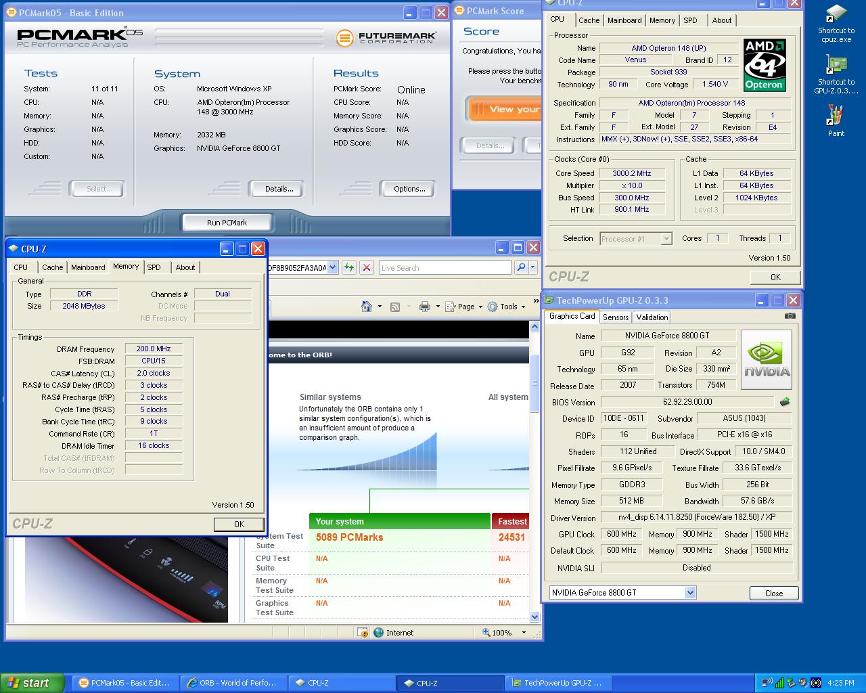Click ORB taskbar button

(234, 683)
